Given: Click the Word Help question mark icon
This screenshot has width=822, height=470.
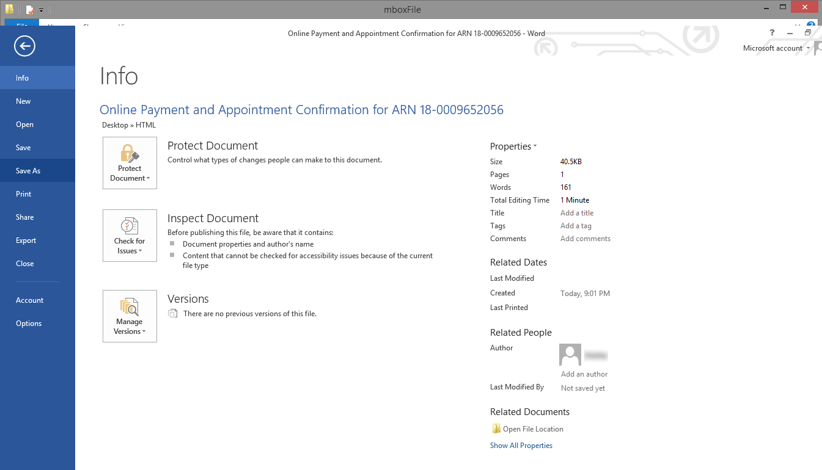Looking at the screenshot, I should pyautogui.click(x=772, y=33).
